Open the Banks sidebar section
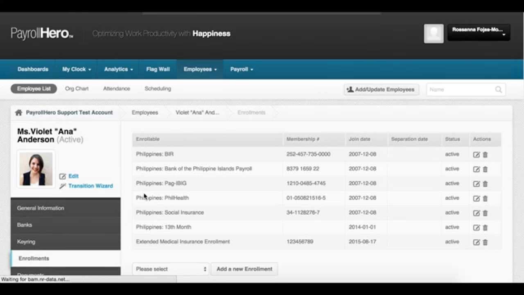 (x=65, y=225)
